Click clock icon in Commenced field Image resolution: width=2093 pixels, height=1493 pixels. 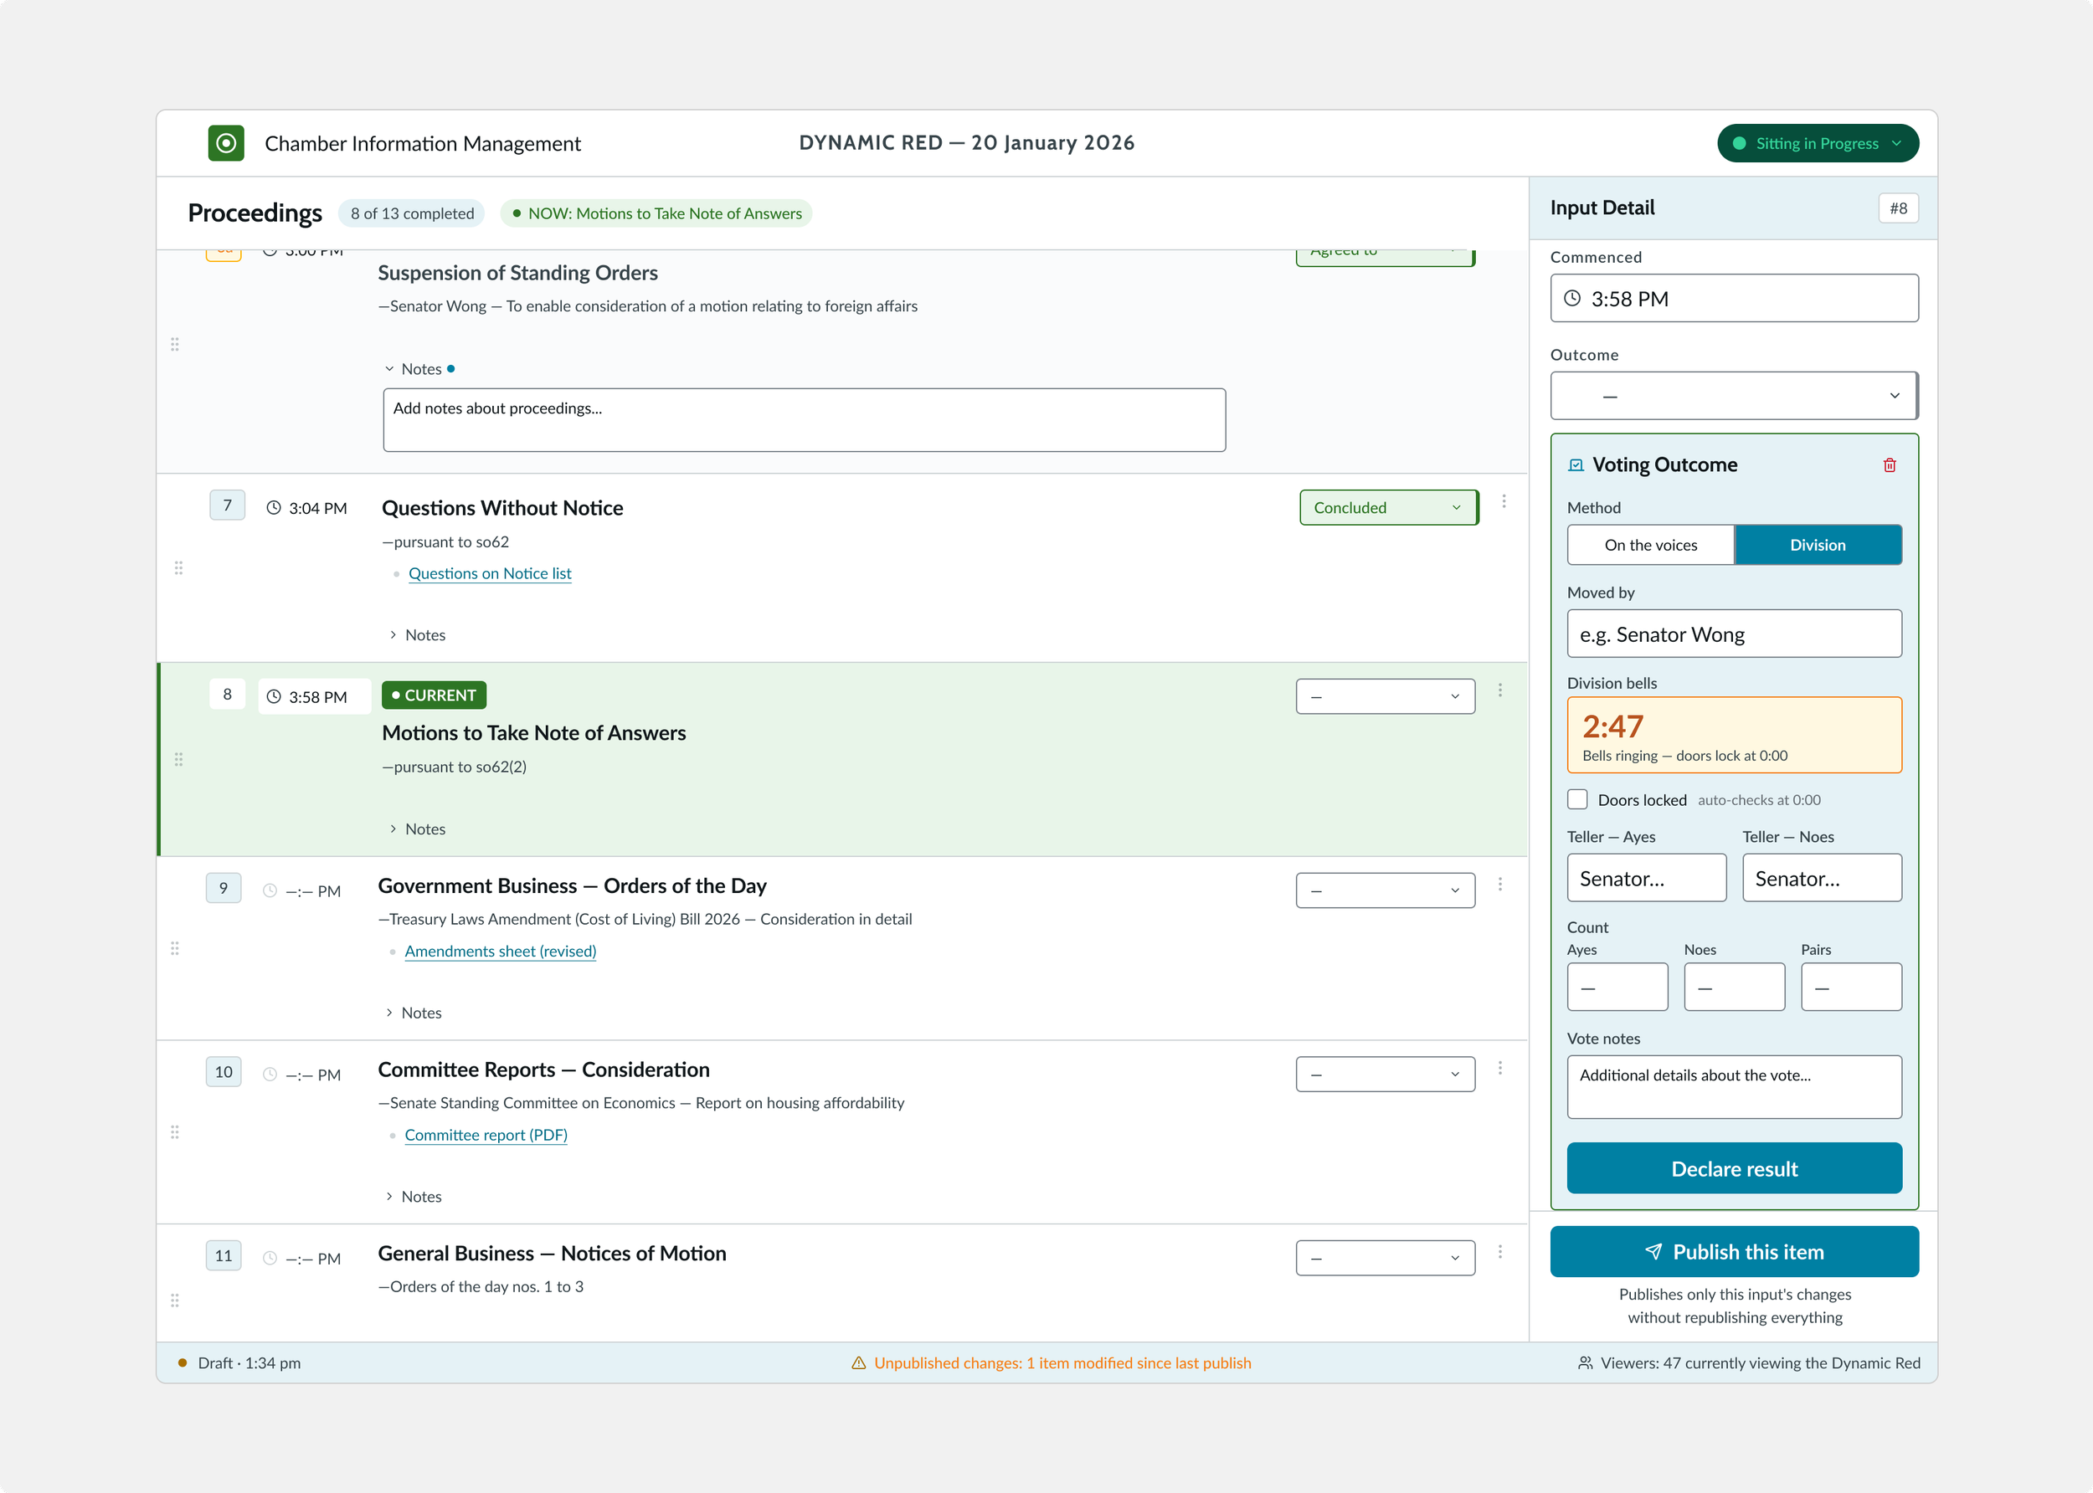tap(1572, 298)
